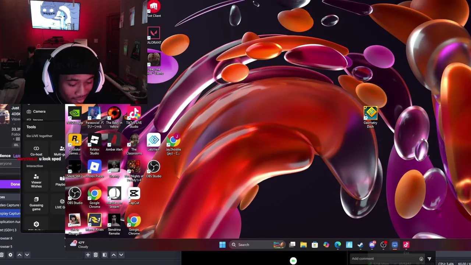Select The Baby in Yellow shortcut
This screenshot has height=265, width=471.
pyautogui.click(x=114, y=117)
